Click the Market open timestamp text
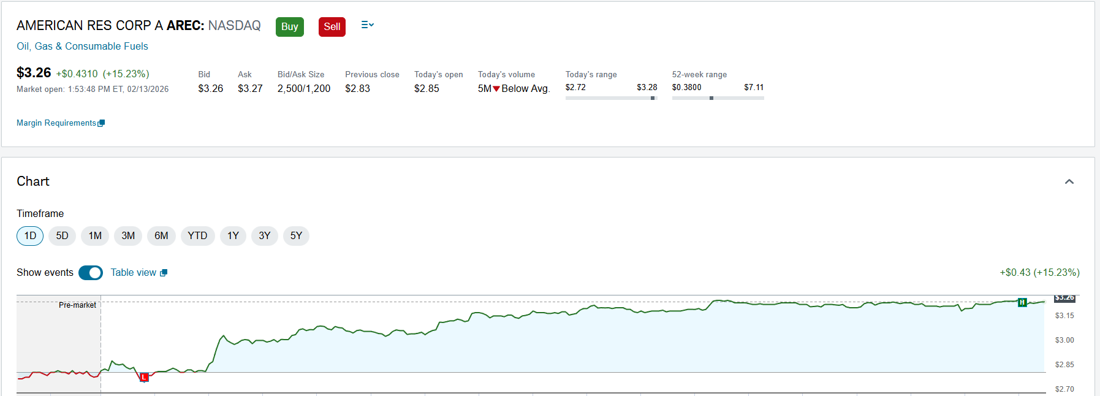The height and width of the screenshot is (396, 1100). 93,89
